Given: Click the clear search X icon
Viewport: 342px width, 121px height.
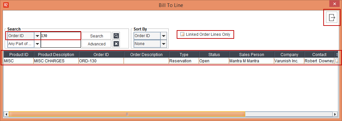Looking at the screenshot, I should (116, 44).
